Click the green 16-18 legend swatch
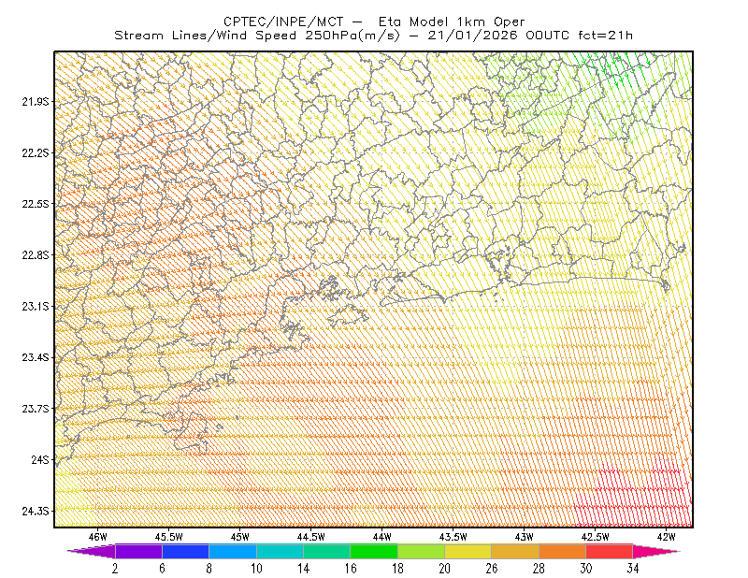 [x=374, y=551]
